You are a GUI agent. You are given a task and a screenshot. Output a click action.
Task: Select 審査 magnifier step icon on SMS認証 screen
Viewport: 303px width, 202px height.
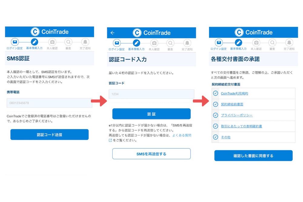pos(68,42)
